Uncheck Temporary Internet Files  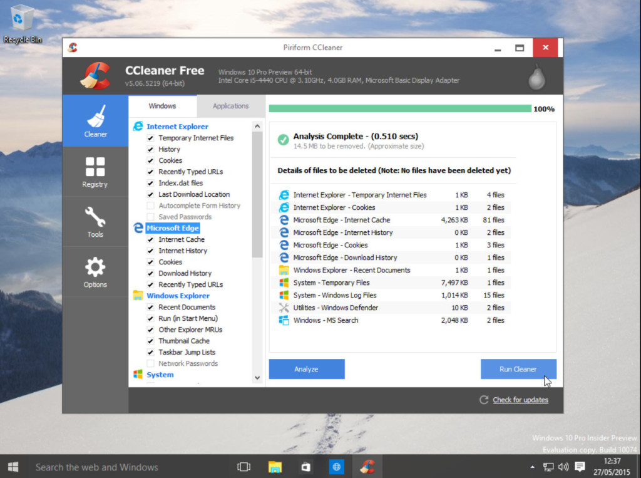(x=150, y=138)
